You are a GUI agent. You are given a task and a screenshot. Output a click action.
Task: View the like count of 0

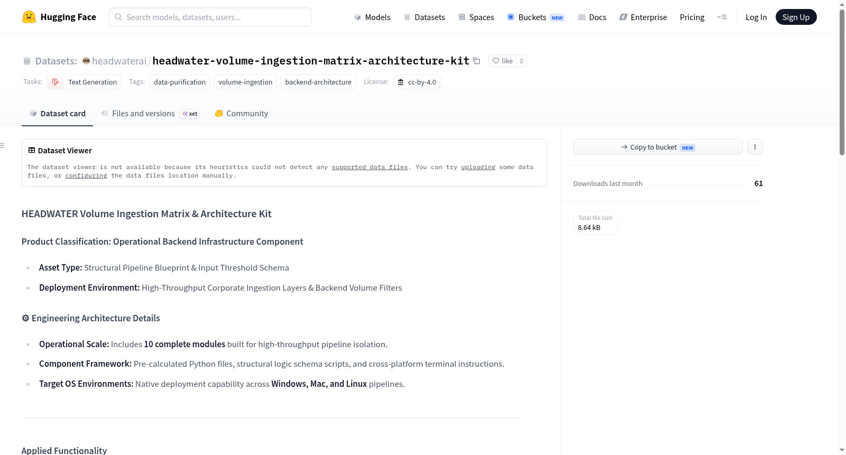[521, 61]
